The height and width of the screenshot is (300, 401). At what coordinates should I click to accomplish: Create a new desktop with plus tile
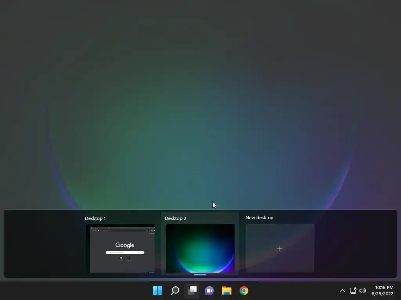click(x=280, y=248)
